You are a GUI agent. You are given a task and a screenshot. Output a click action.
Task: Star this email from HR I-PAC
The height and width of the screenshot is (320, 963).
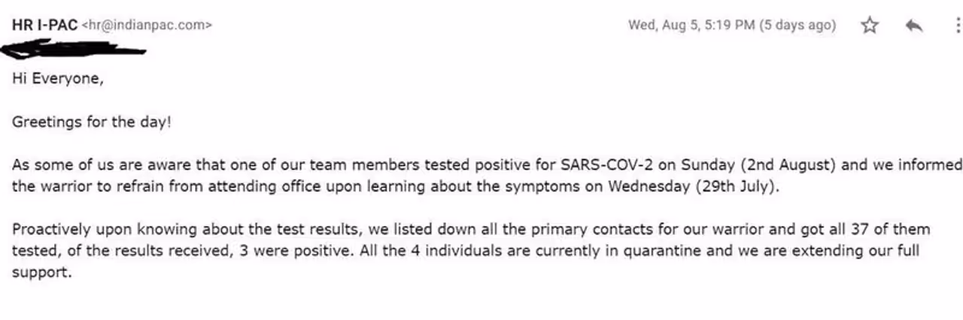point(870,26)
